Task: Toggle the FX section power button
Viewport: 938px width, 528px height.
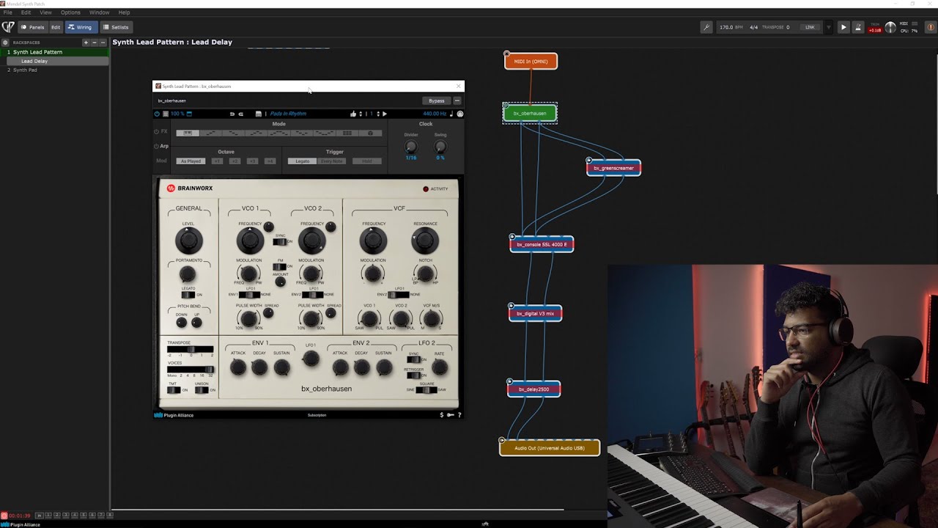Action: tap(157, 131)
